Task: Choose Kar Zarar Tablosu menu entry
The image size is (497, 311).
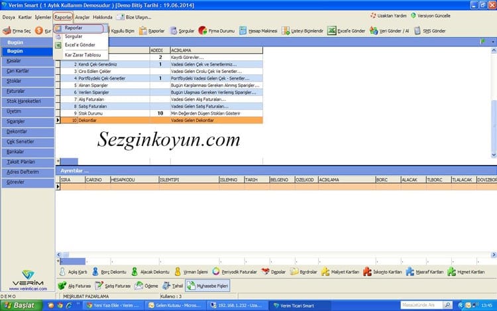Action: [81, 55]
